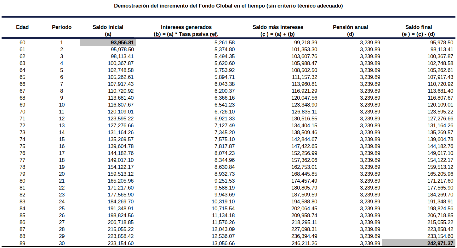Click the "Saldo inicial" column header
The width and height of the screenshot is (457, 248).
point(108,27)
